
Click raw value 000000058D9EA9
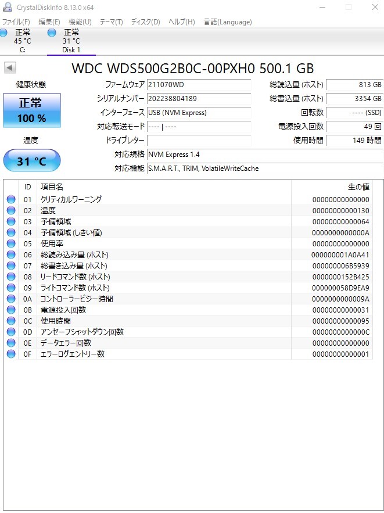340,288
